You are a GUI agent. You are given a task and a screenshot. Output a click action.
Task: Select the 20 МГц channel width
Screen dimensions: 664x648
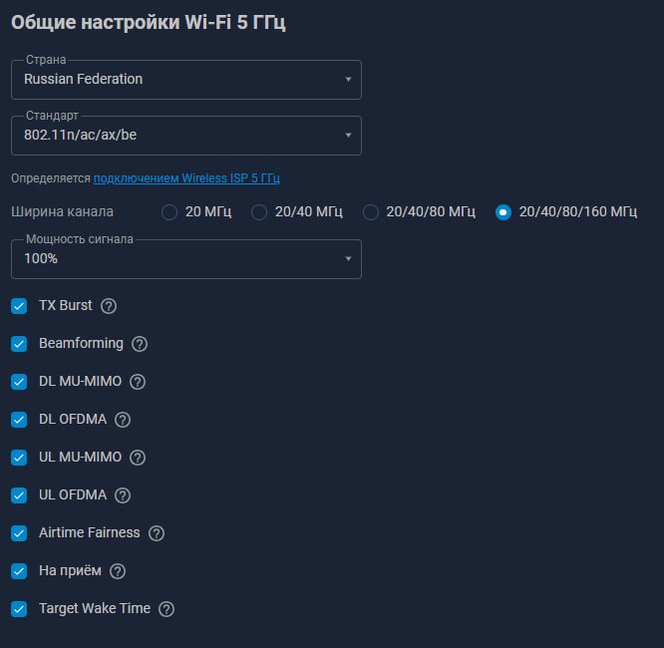[169, 212]
